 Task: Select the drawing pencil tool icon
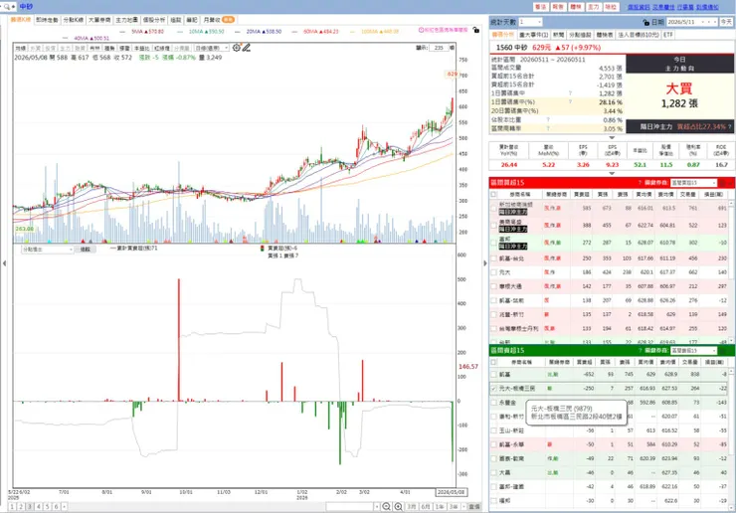click(x=246, y=48)
